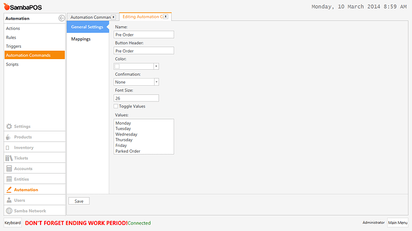412x231 pixels.
Task: Click the Main Menu button
Action: 398,223
